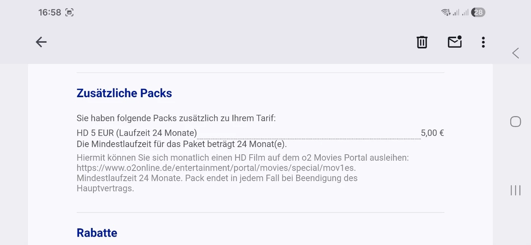Tap the back arrow to leave email
The height and width of the screenshot is (245, 531).
pyautogui.click(x=41, y=42)
